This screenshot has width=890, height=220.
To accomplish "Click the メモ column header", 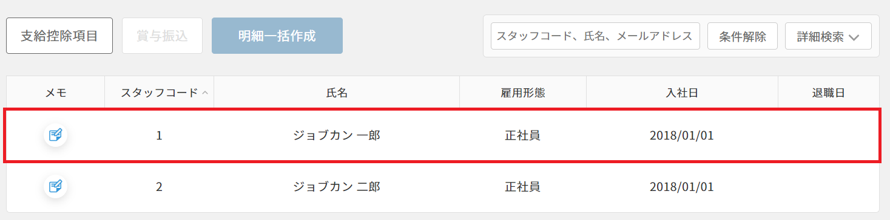I will pyautogui.click(x=56, y=92).
